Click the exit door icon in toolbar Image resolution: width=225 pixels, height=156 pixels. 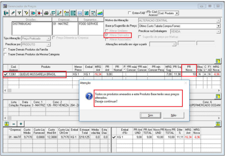coord(6,13)
